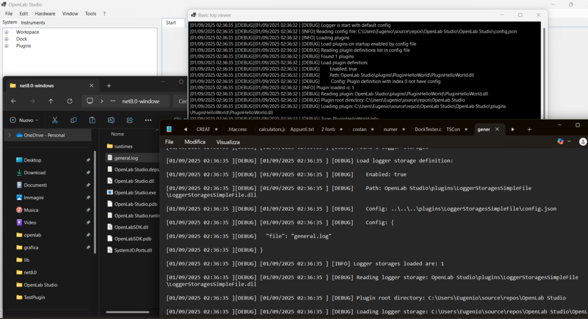Select System.IO.Ports.dll file
Viewport: 588px width, 319px height.
[x=131, y=250]
